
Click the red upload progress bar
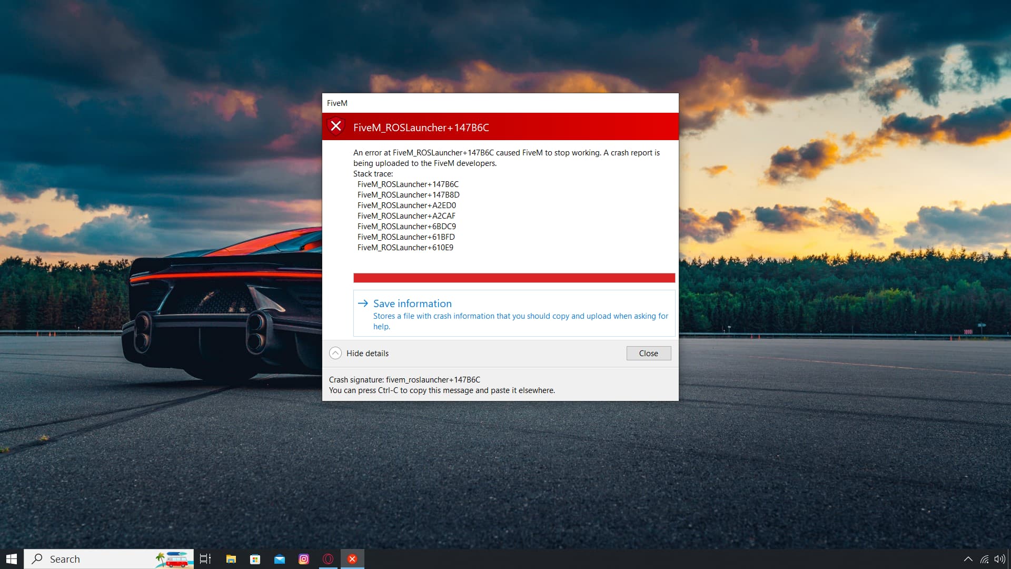[514, 277]
